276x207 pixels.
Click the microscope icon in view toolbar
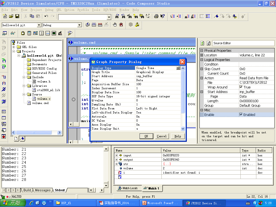[60, 33]
